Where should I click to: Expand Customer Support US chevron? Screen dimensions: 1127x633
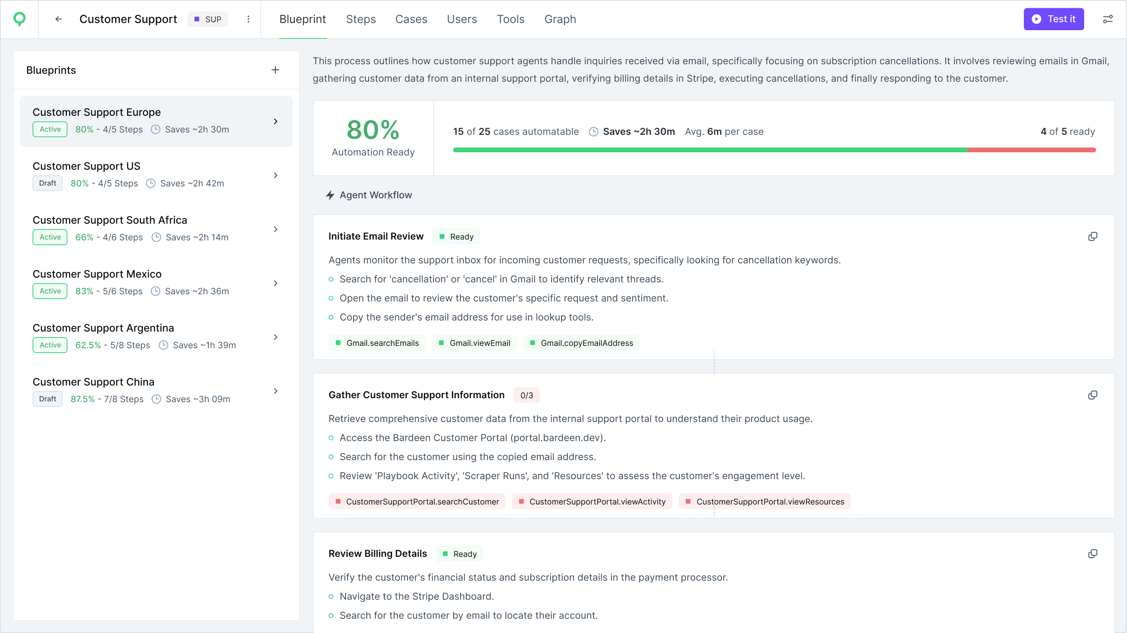coord(275,175)
